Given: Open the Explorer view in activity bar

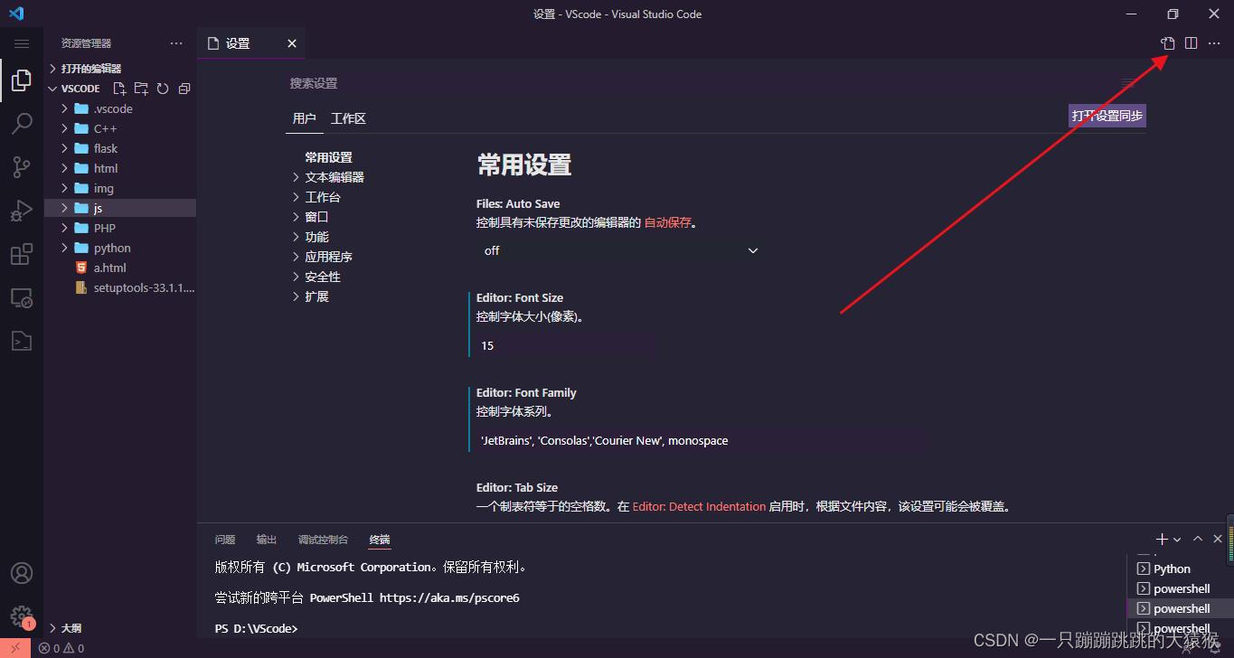Looking at the screenshot, I should (x=22, y=80).
